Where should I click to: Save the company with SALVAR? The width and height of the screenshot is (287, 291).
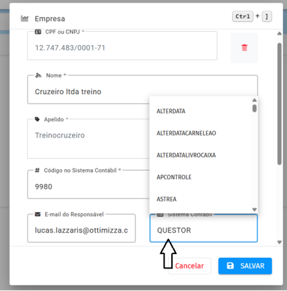coord(245,266)
